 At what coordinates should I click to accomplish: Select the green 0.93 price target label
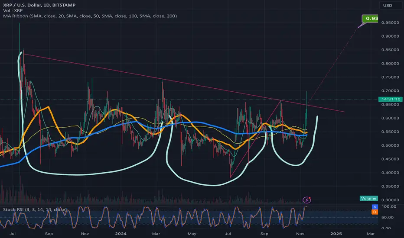370,19
